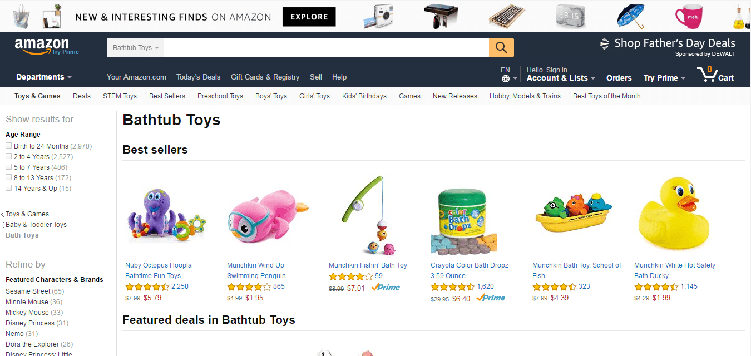
Task: Check the Birth to 24 Months filter
Action: click(8, 146)
